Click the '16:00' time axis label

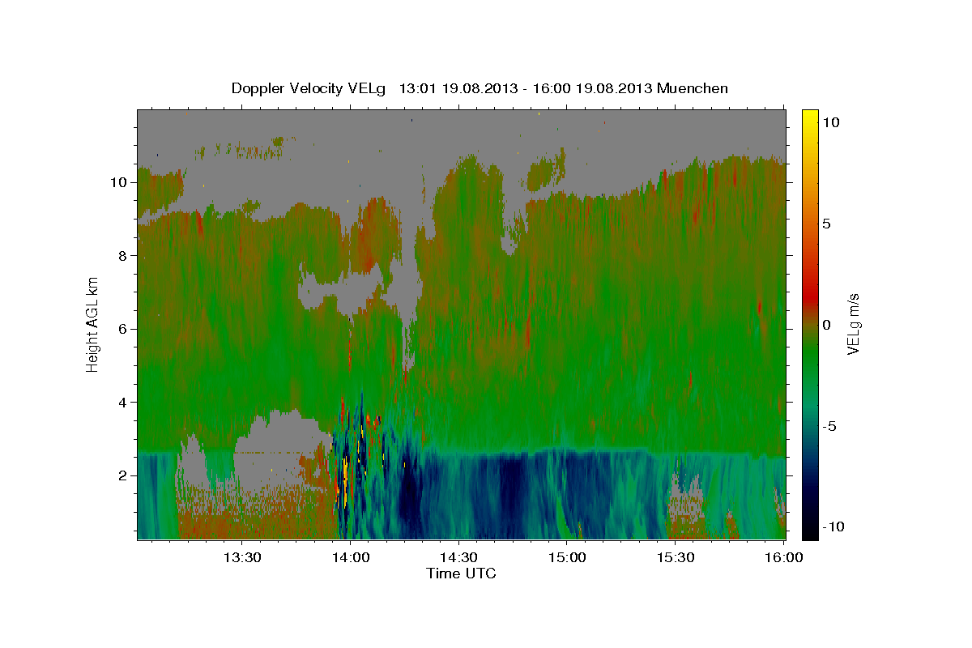784,557
